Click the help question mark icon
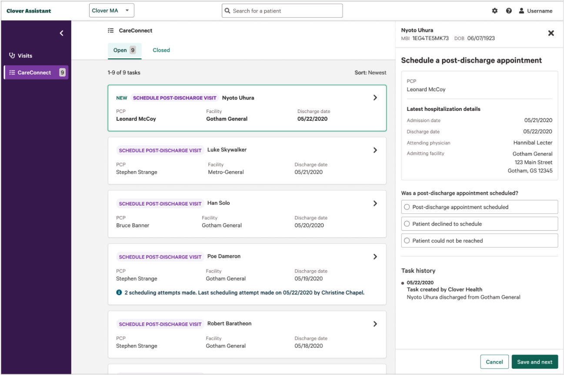Screen dimensions: 564x375 pyautogui.click(x=509, y=11)
